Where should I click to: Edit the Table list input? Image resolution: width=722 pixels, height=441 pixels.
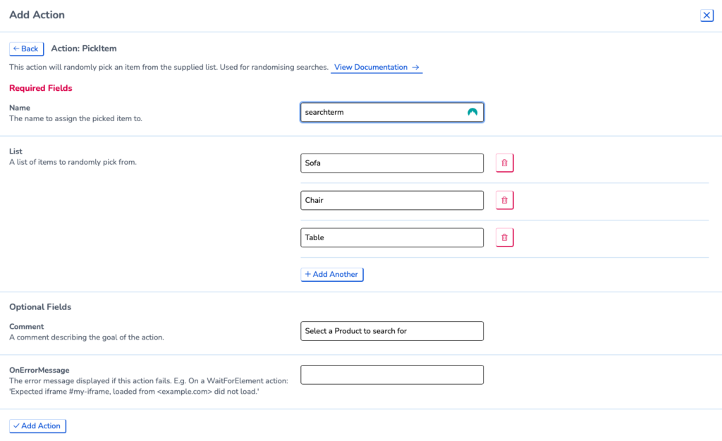(392, 237)
